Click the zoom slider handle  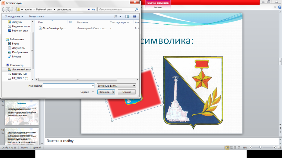260,148
